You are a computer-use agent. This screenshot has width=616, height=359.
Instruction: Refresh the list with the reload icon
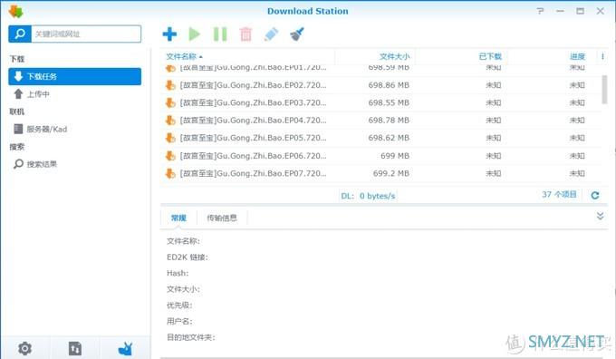[595, 195]
